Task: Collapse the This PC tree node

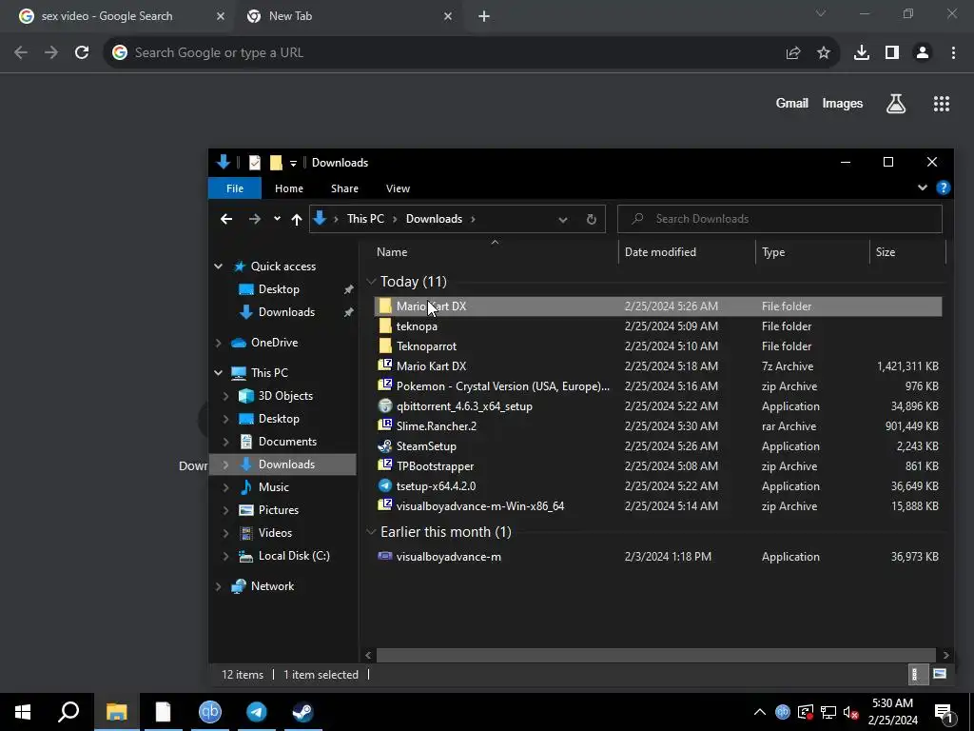Action: coord(218,373)
